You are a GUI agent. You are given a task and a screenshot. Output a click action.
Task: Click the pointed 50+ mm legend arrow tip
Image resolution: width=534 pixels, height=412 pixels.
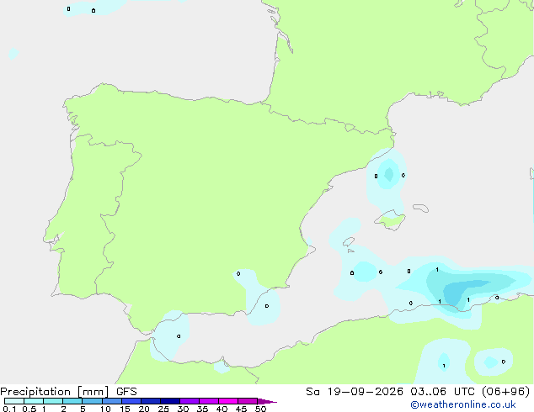(x=267, y=401)
